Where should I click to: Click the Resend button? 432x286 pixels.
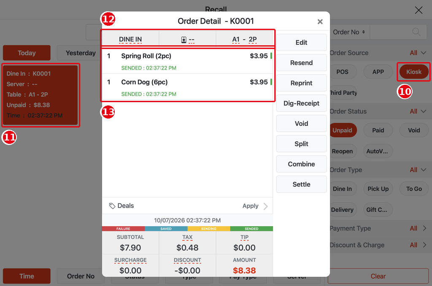pos(301,63)
